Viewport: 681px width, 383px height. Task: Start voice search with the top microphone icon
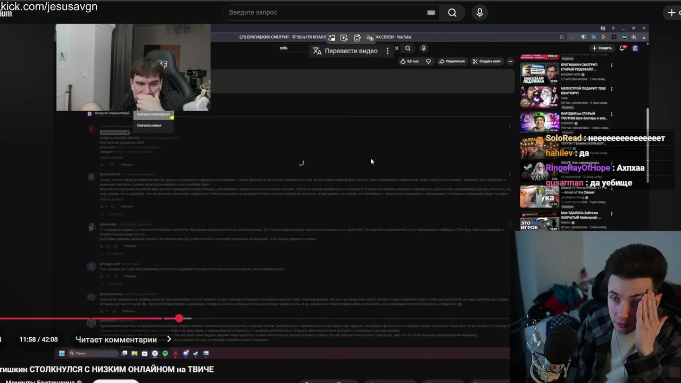[x=479, y=13]
